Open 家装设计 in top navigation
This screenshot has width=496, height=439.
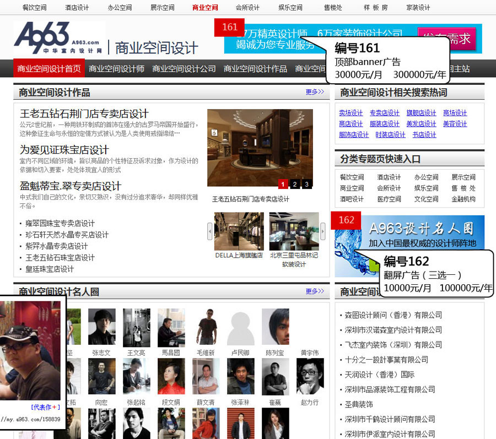click(418, 7)
